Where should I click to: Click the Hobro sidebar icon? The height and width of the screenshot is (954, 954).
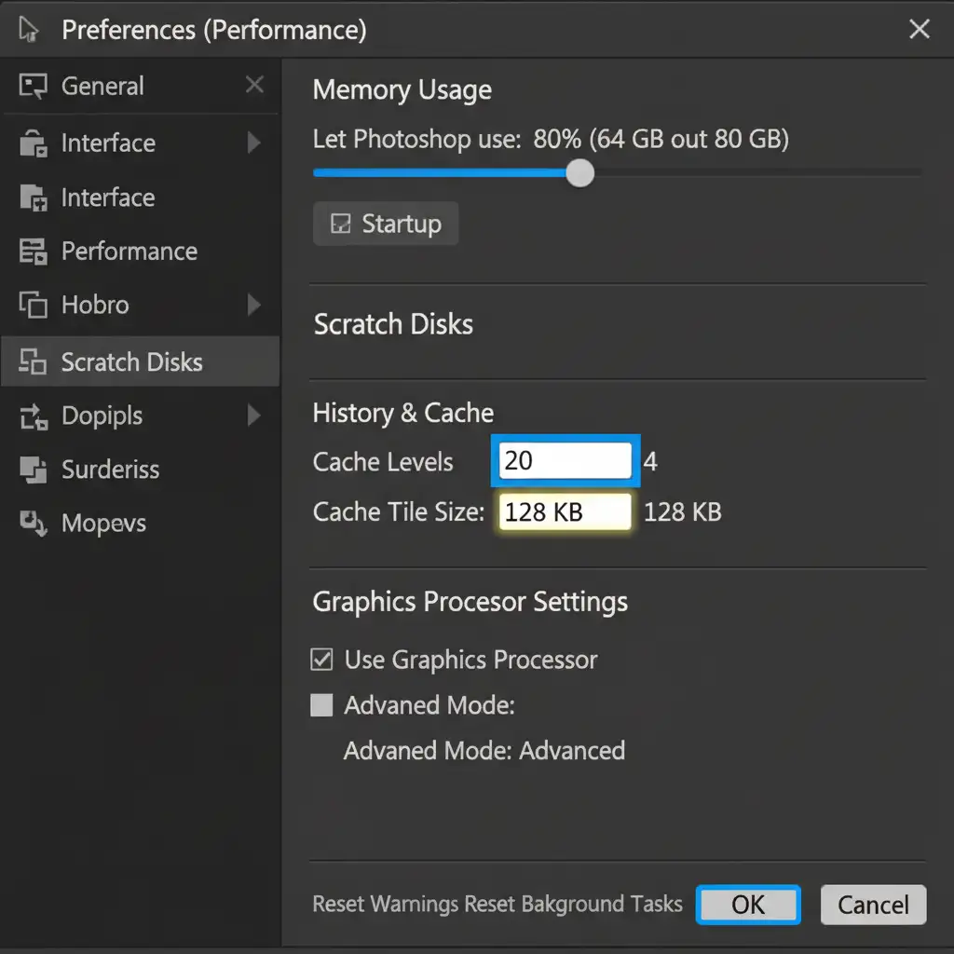click(33, 306)
